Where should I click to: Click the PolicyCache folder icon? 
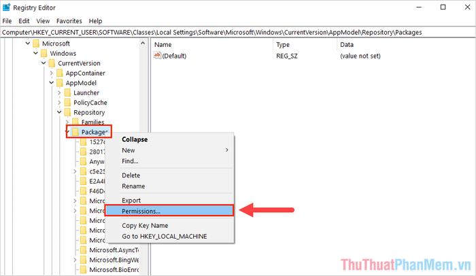coord(68,103)
